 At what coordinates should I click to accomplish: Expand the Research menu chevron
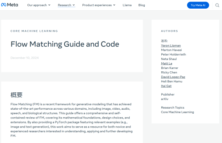click(74, 5)
